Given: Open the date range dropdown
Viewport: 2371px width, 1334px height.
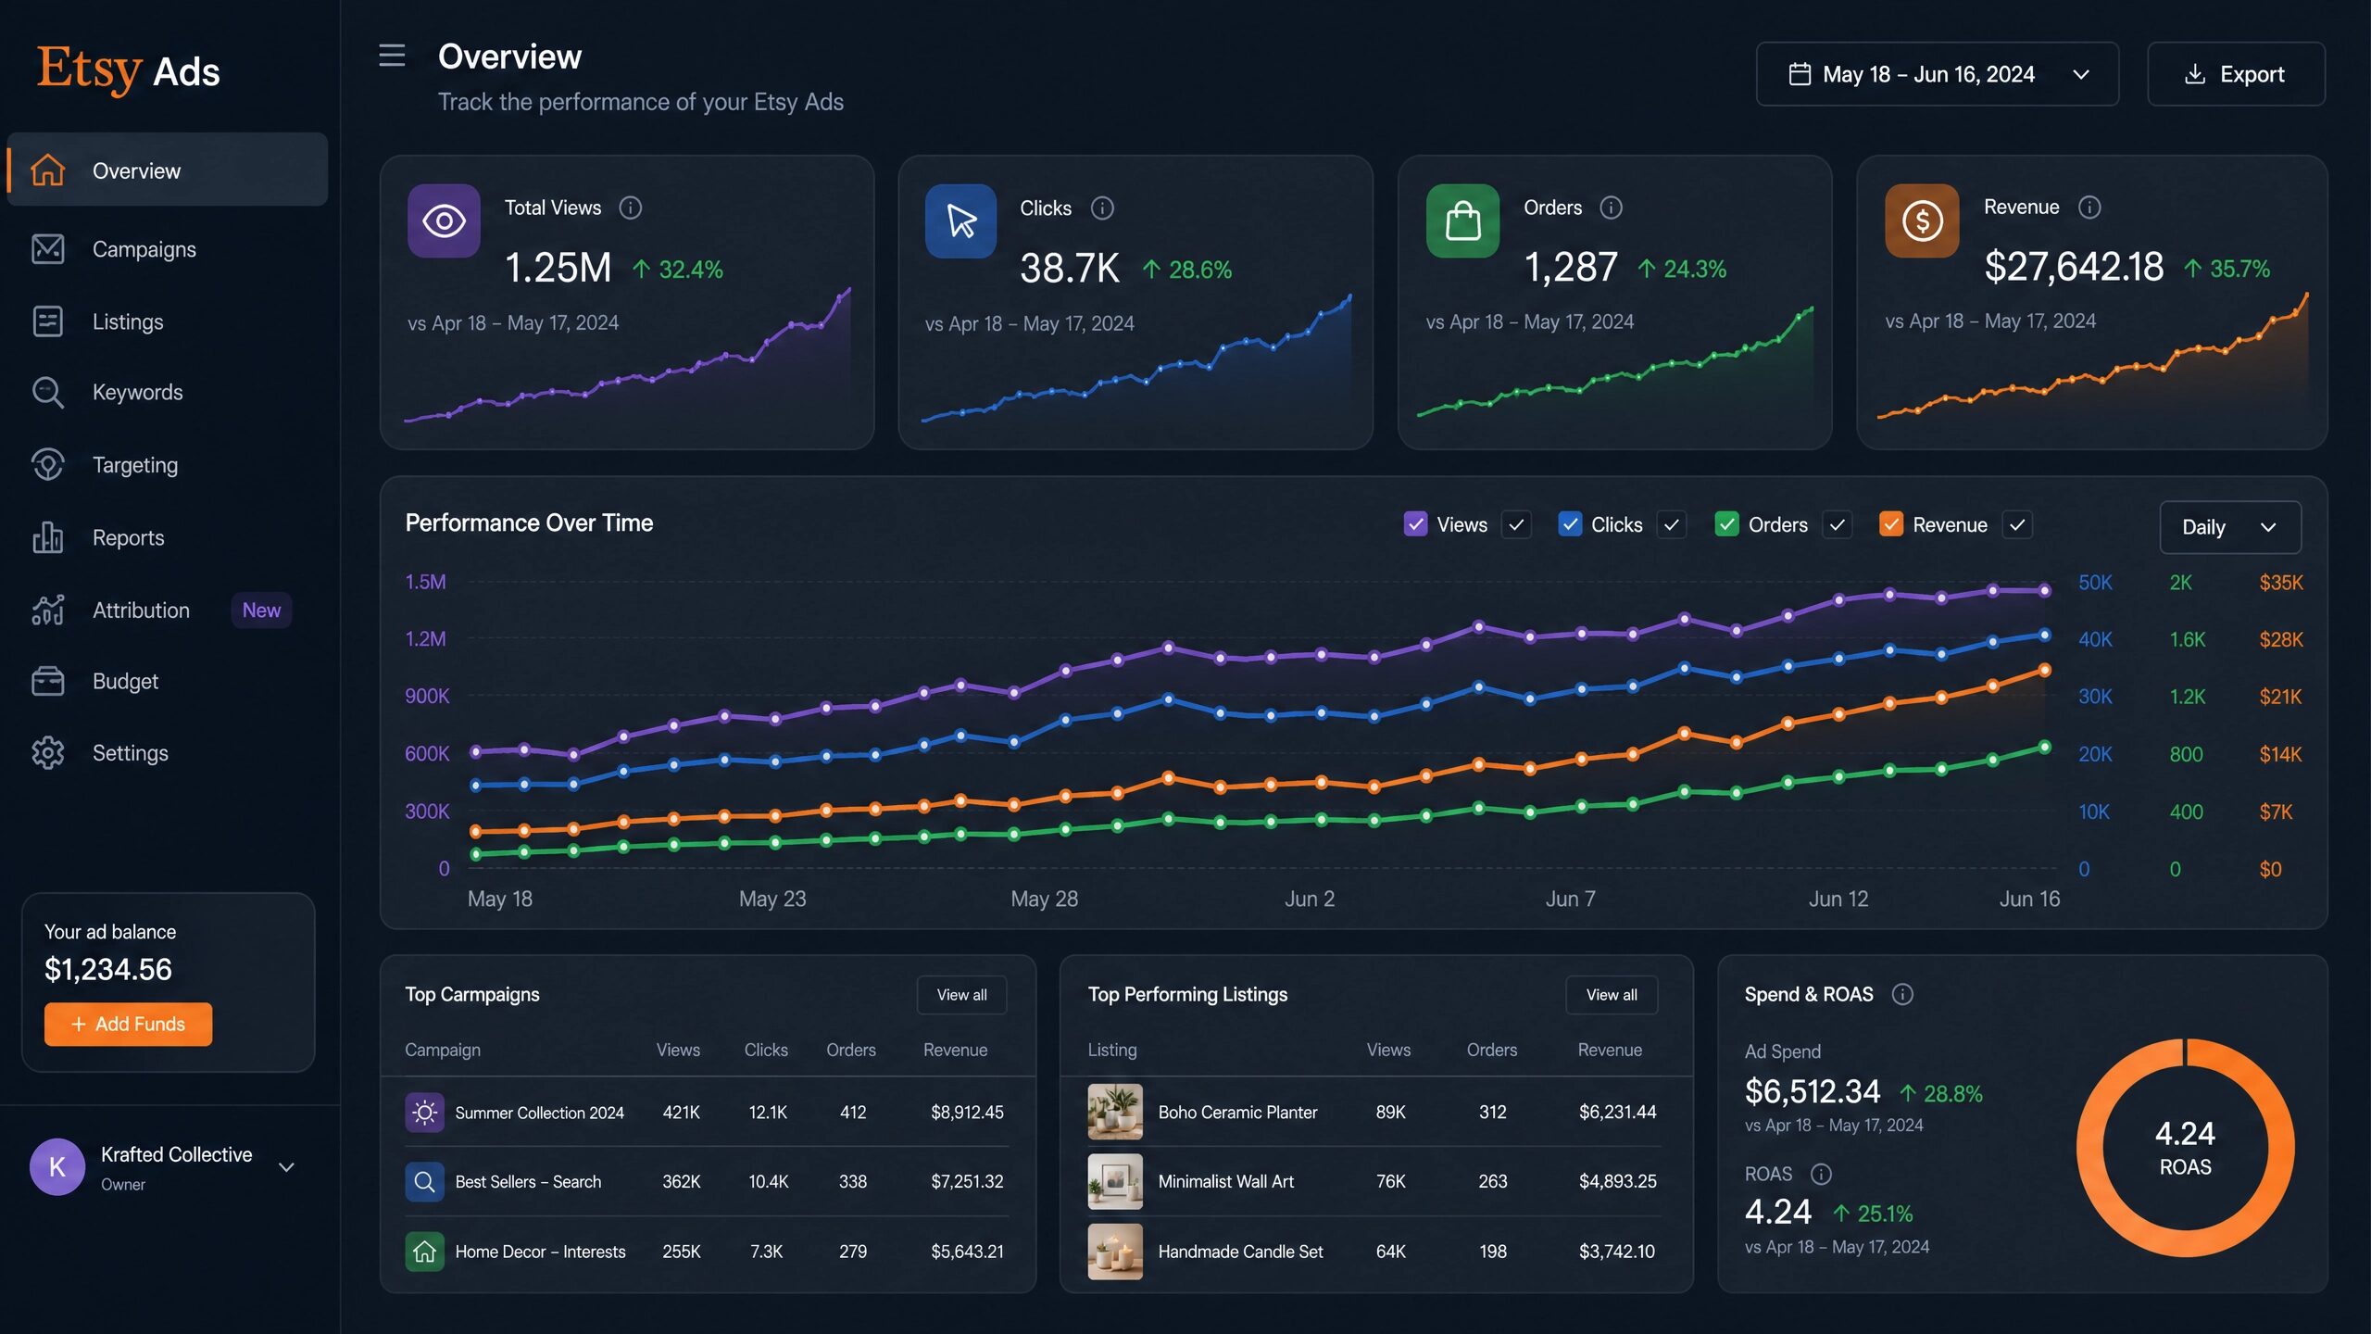Looking at the screenshot, I should click(1937, 74).
